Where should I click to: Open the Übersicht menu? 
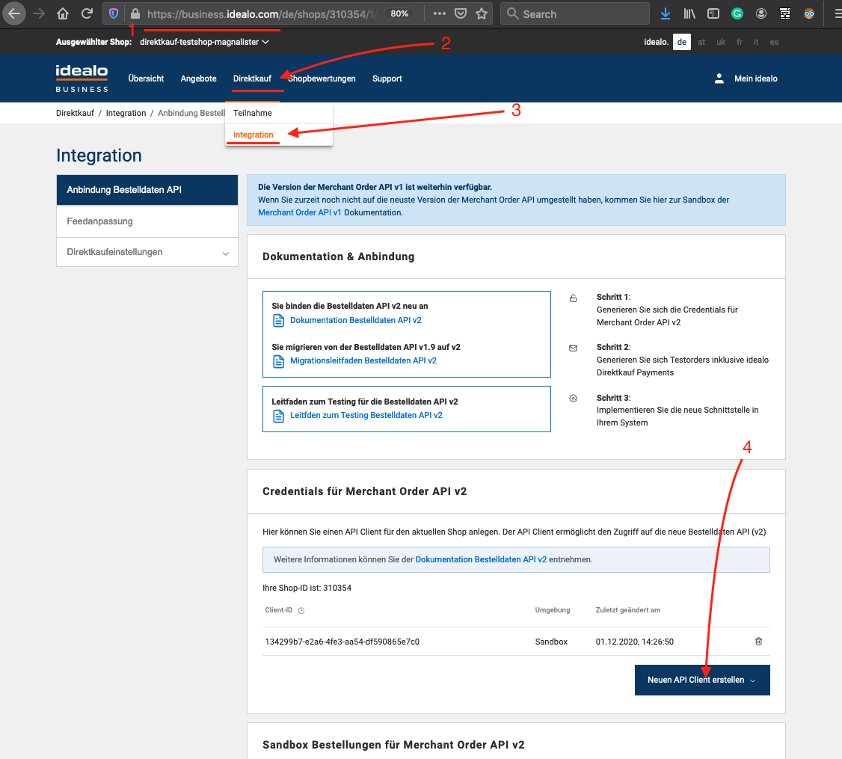click(146, 79)
